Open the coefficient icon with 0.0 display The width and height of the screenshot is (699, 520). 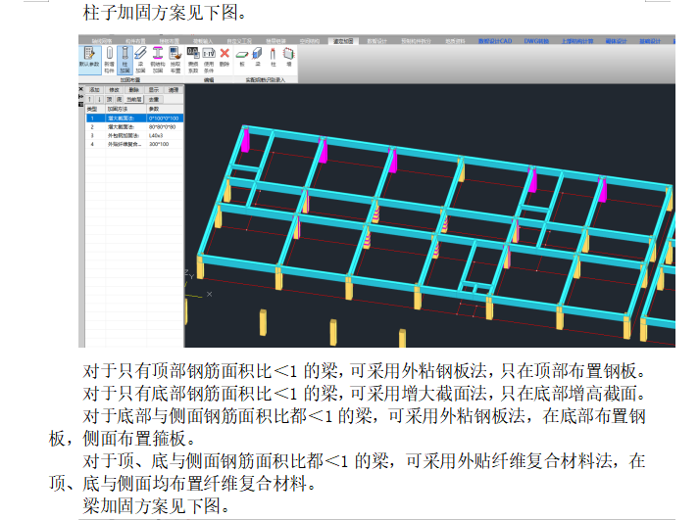coord(193,60)
